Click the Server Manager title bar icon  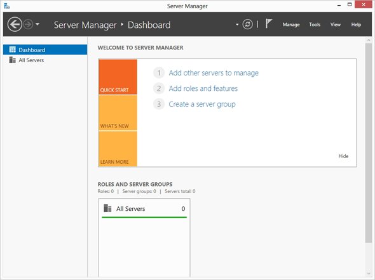click(7, 6)
